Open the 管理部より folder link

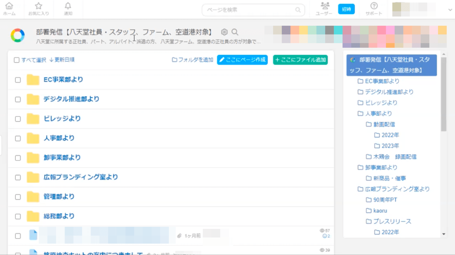pyautogui.click(x=59, y=197)
